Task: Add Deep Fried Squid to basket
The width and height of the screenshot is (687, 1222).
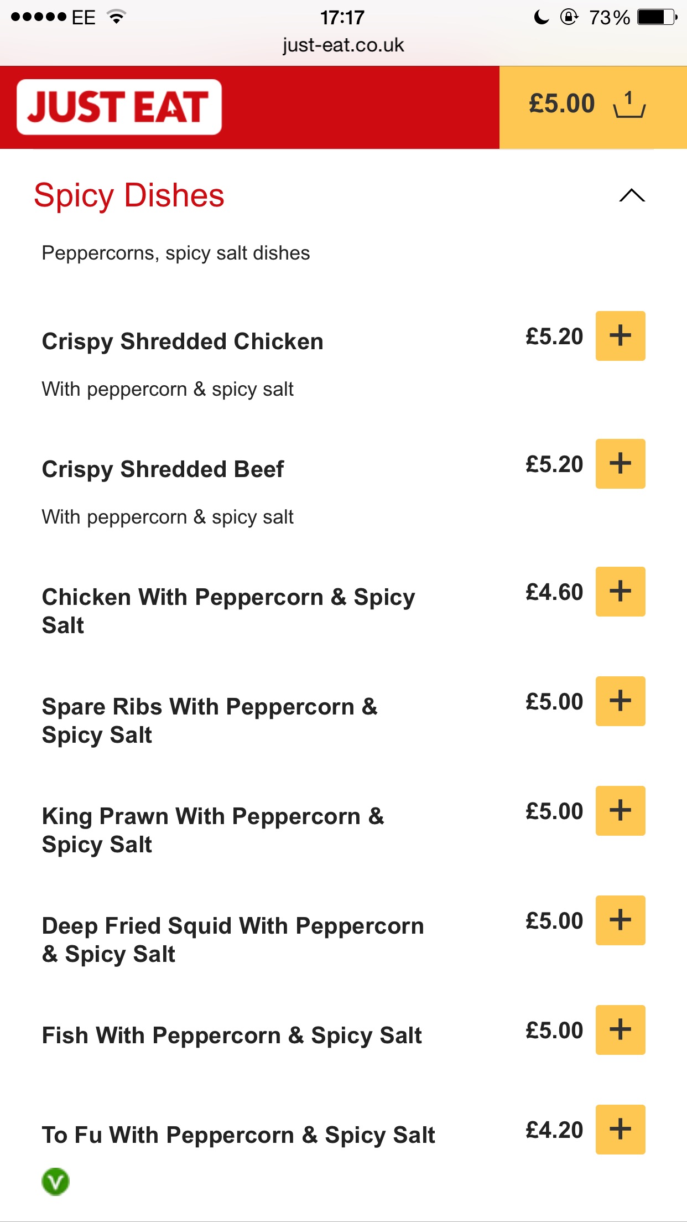Action: coord(620,920)
